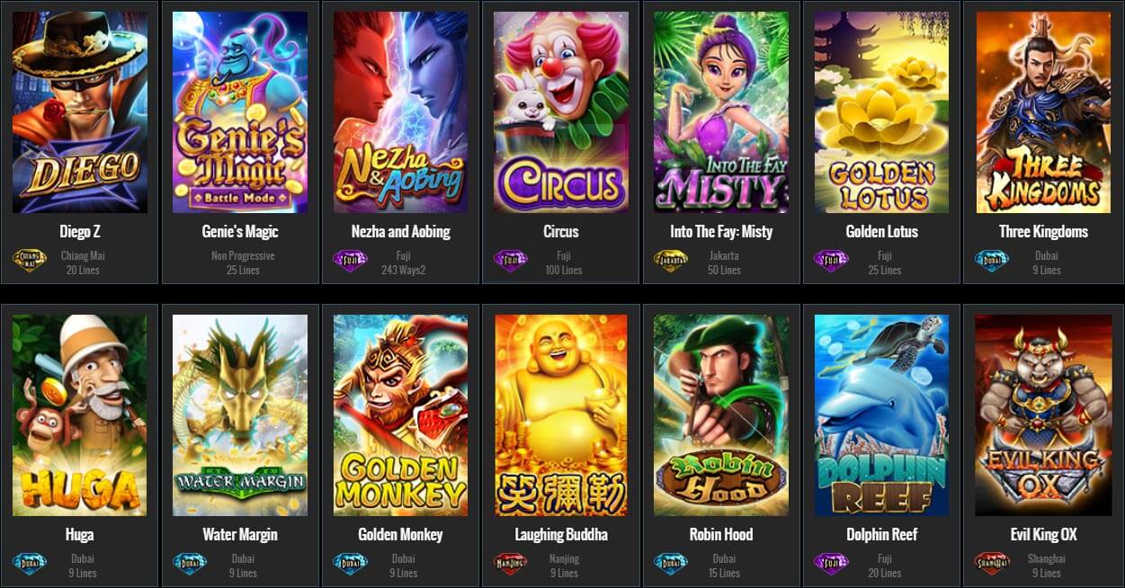Open the Evil King OX game thumbnail
The width and height of the screenshot is (1125, 588).
(1043, 415)
